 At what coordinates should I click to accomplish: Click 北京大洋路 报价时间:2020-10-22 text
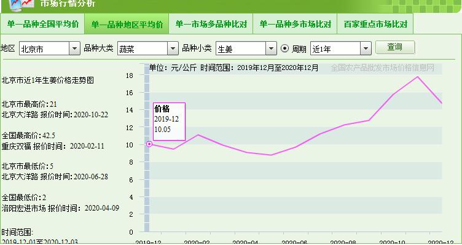[x=55, y=115]
